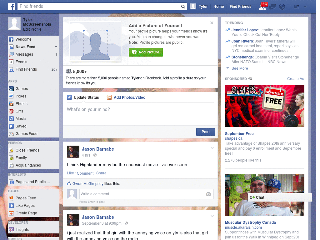Click the shapes.ca ad link
Viewport: 320px width, 240px height.
pyautogui.click(x=234, y=138)
